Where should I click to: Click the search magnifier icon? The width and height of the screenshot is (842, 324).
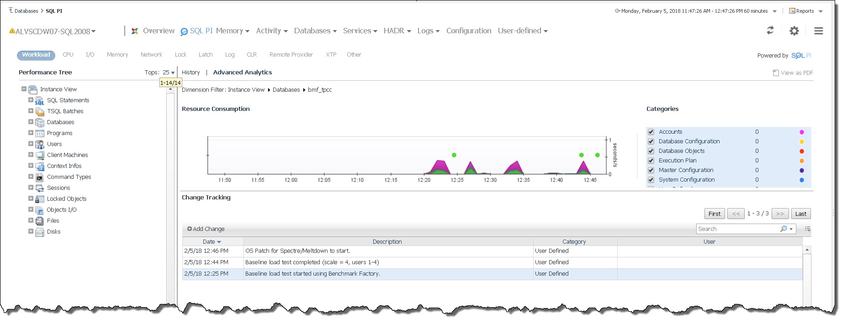click(784, 229)
